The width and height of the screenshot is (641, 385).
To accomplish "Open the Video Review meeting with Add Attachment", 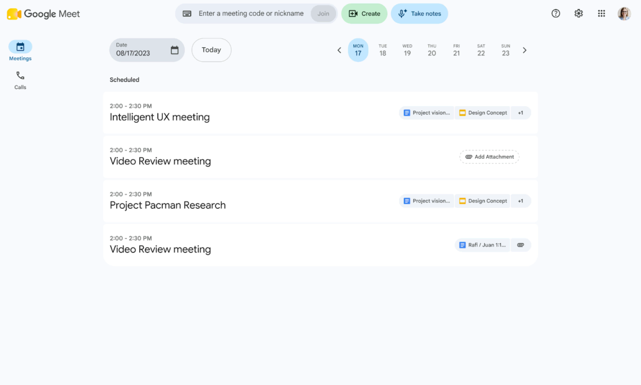I will (320, 157).
